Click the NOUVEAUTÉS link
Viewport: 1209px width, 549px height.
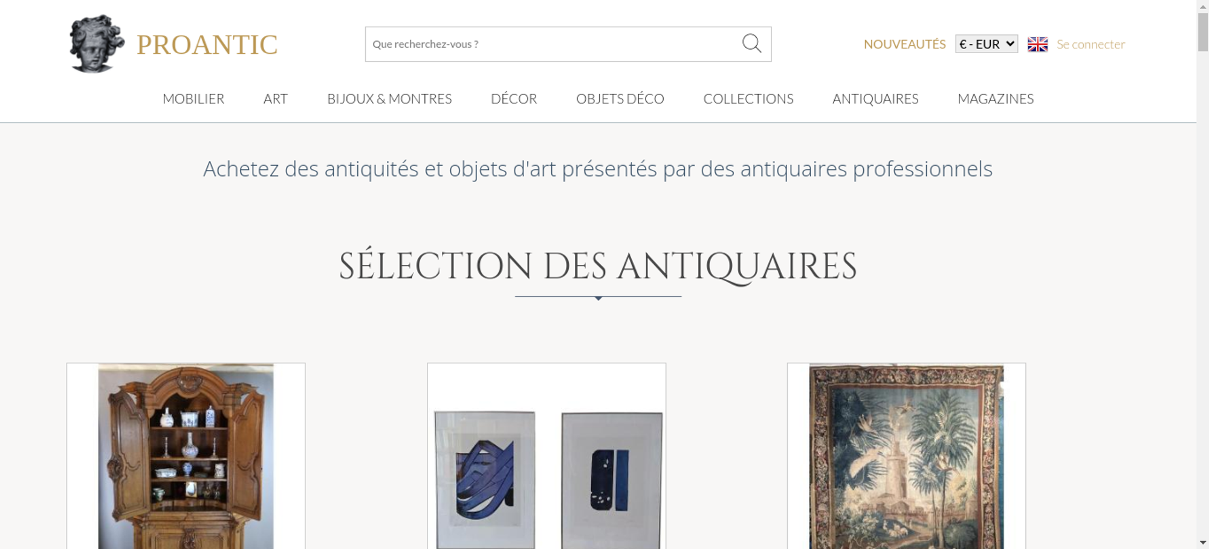click(904, 44)
